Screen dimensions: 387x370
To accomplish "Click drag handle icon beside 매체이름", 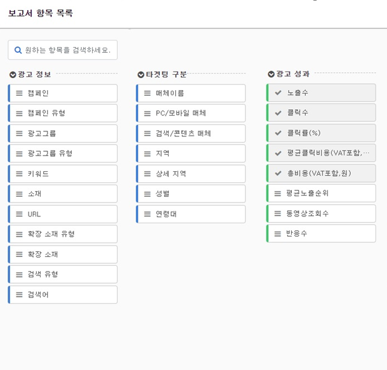I will (x=147, y=93).
